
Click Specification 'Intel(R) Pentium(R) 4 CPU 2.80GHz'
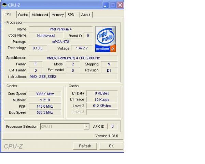click(73, 58)
